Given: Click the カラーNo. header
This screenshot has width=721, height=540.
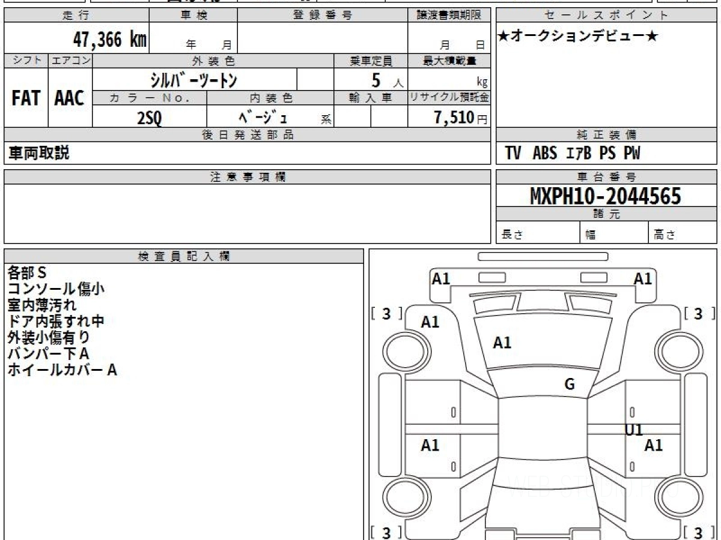Looking at the screenshot, I should 150,98.
